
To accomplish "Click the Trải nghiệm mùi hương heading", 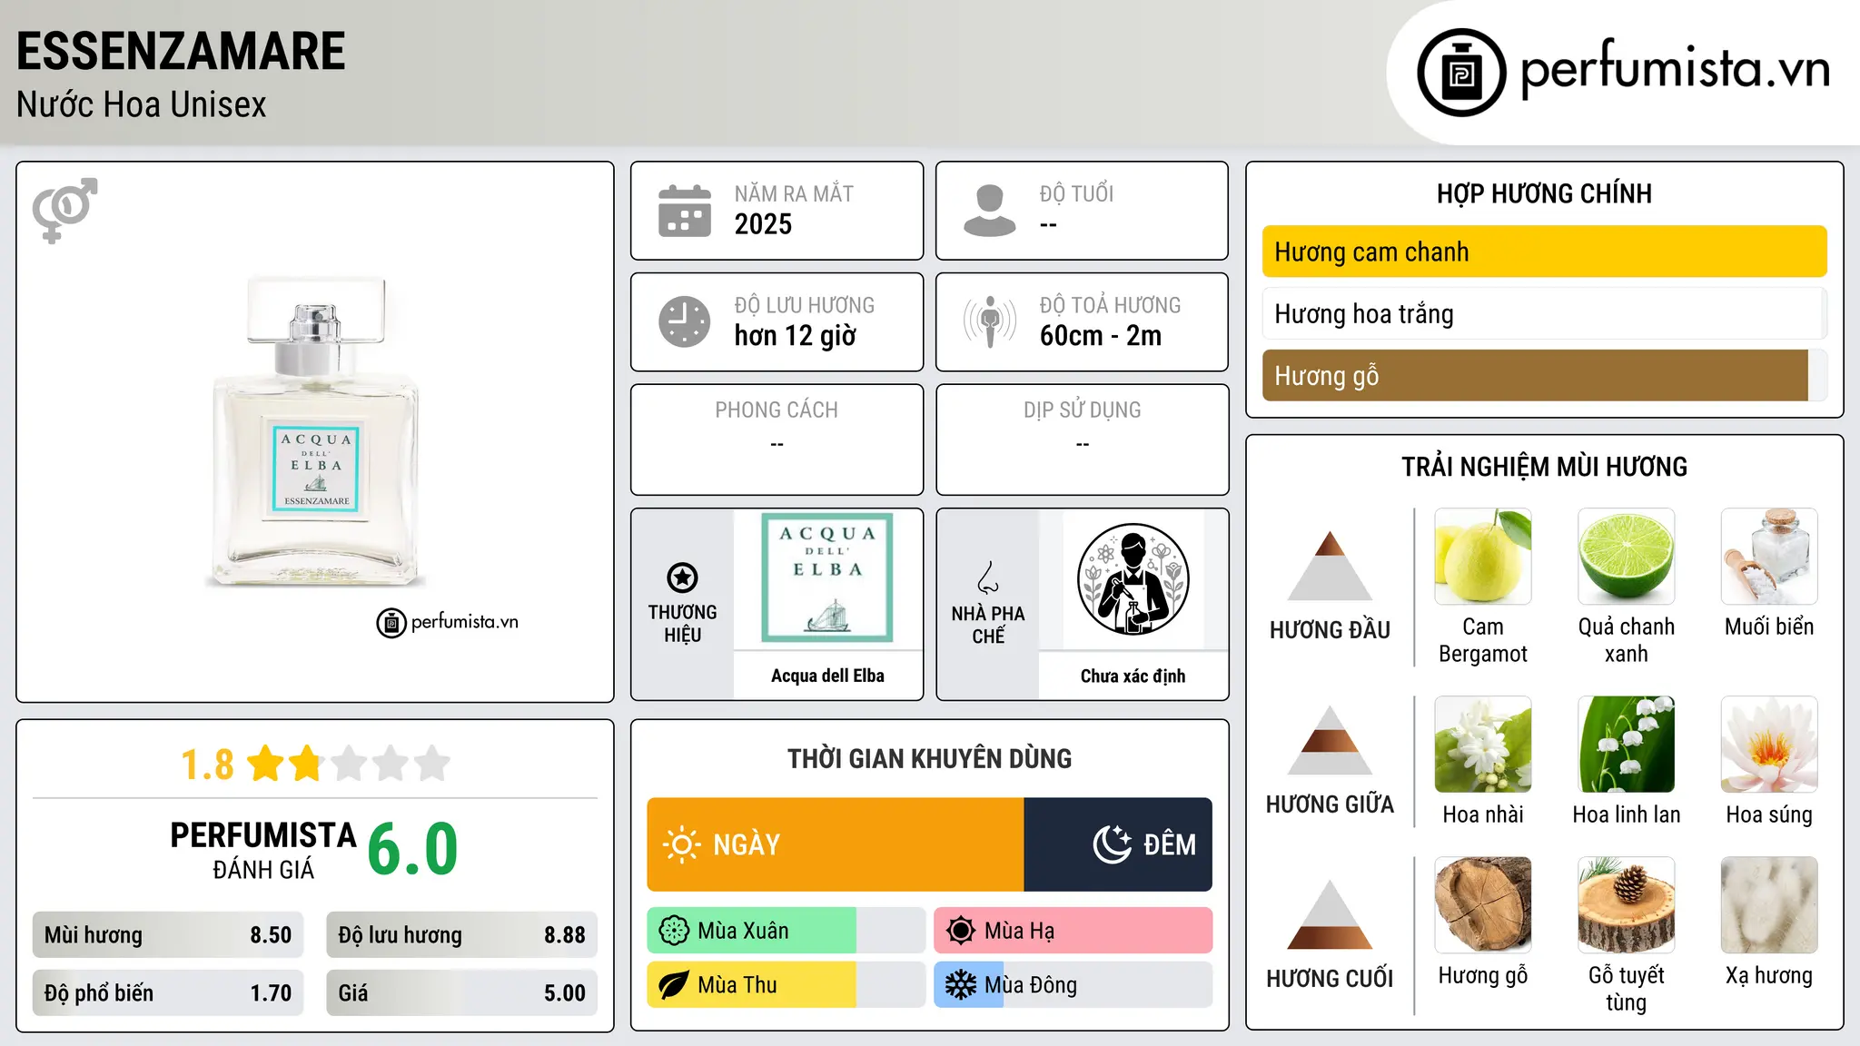I will pyautogui.click(x=1544, y=467).
